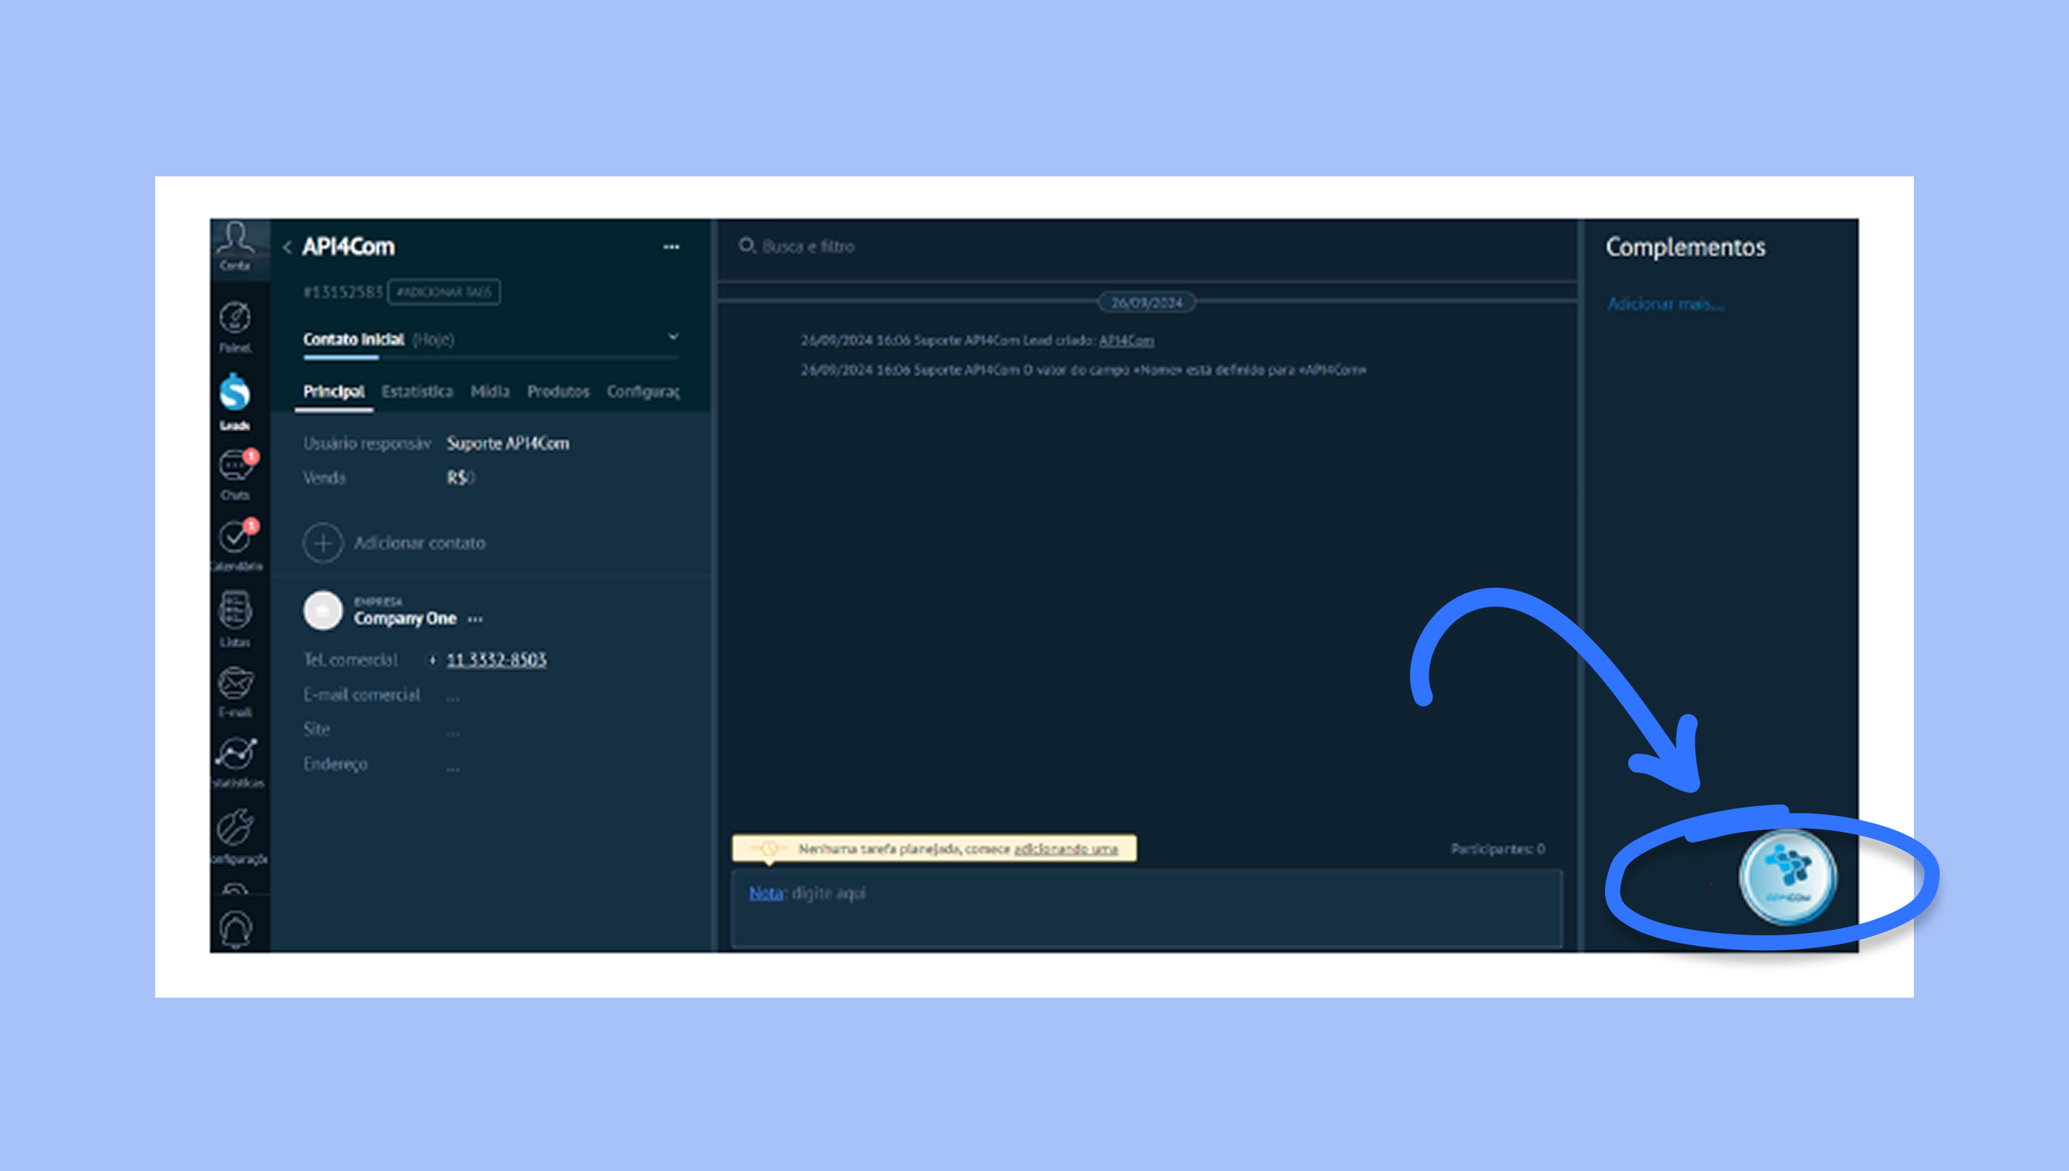The width and height of the screenshot is (2069, 1171).
Task: Click the lead ID #13152583
Action: click(343, 292)
